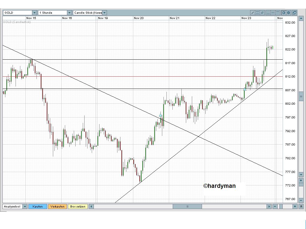Click the Kaufen buy button
The height and width of the screenshot is (229, 306).
38,206
